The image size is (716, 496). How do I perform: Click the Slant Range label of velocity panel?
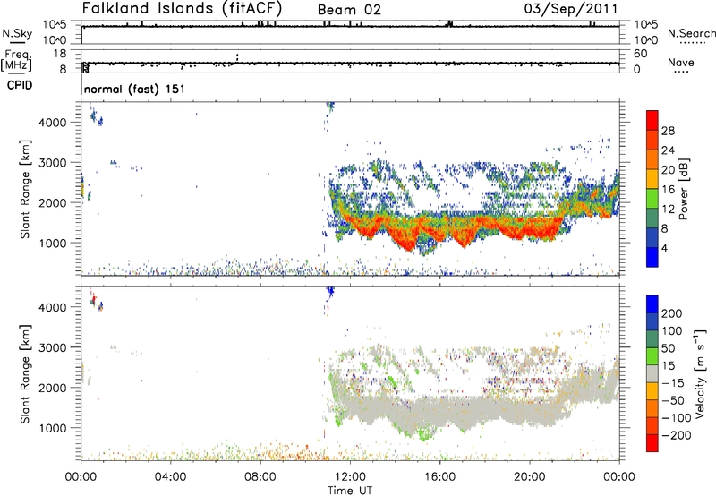(25, 373)
